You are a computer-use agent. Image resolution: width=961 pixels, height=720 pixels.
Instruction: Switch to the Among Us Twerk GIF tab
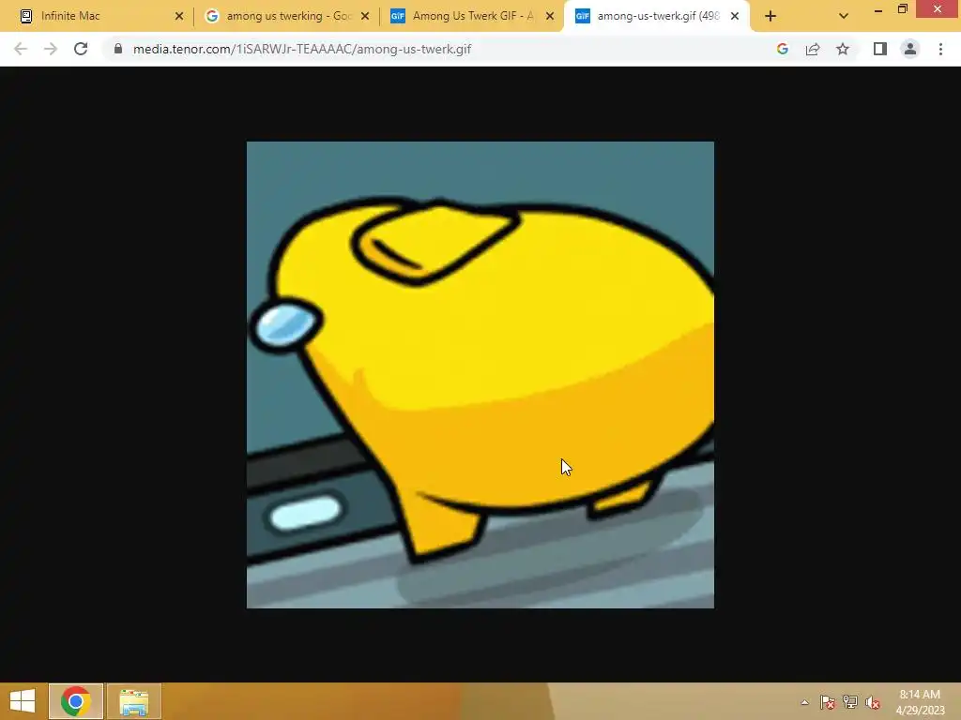pos(471,16)
